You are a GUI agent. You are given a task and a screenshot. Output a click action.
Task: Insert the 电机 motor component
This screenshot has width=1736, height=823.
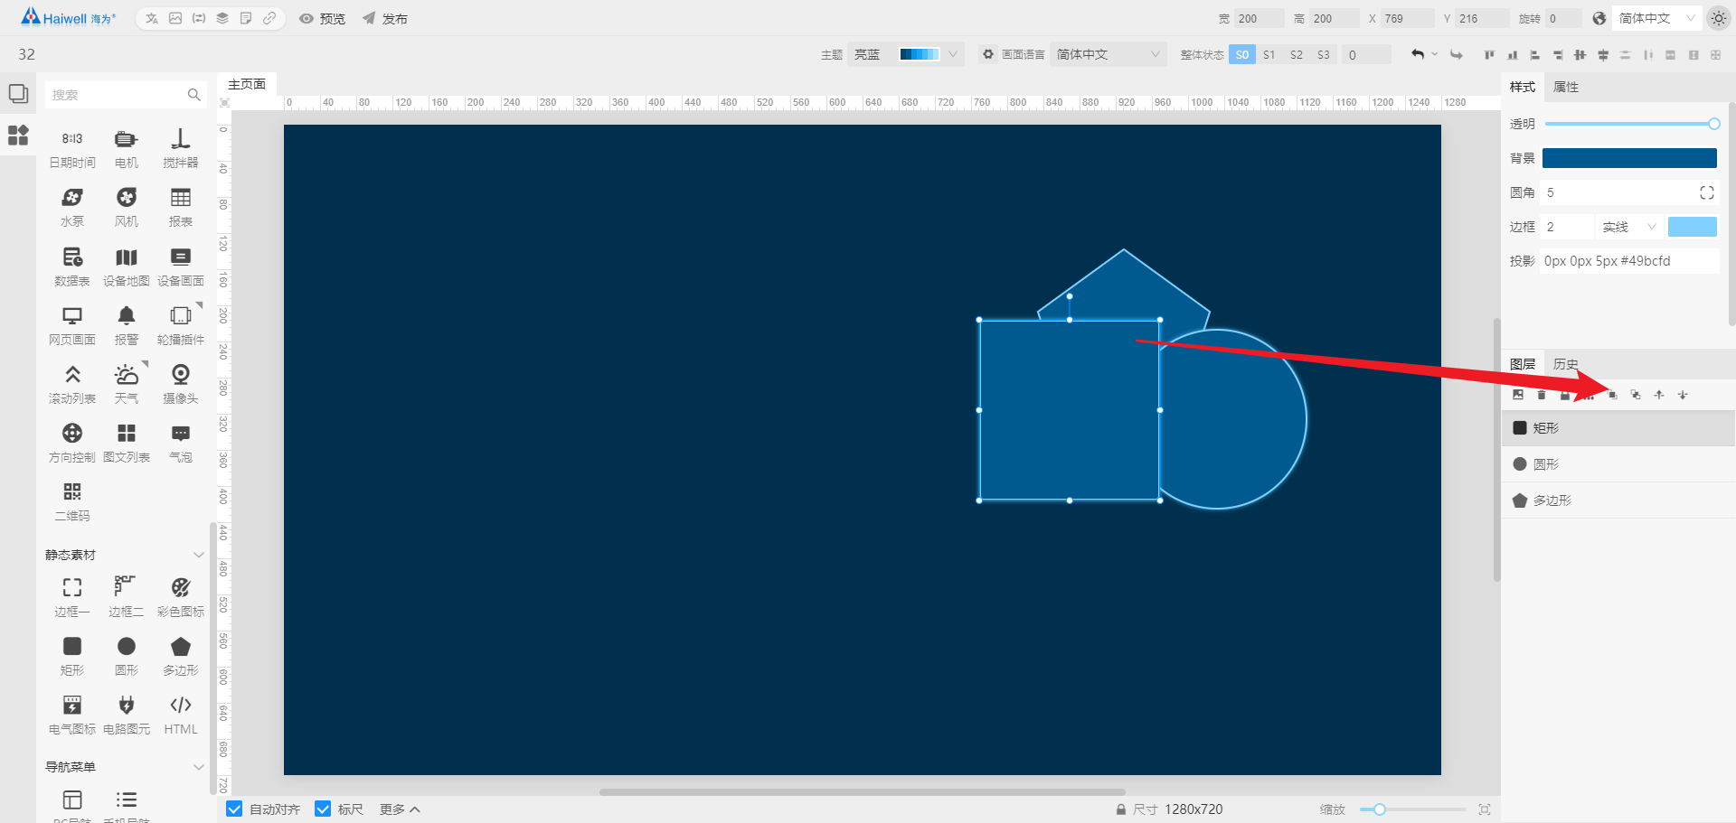(127, 148)
